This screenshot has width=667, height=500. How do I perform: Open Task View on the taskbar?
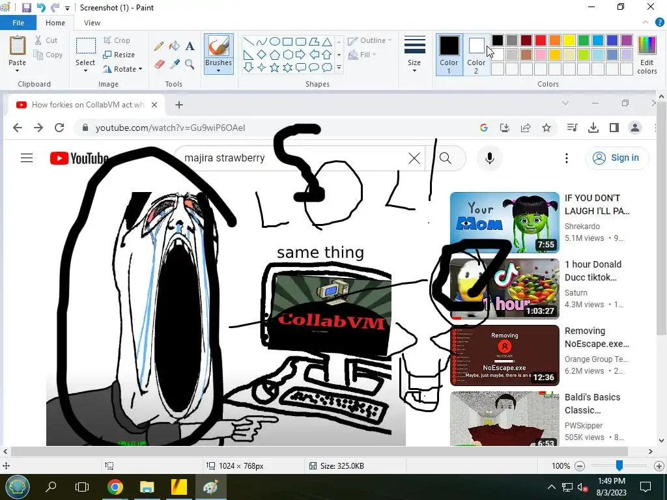[81, 487]
